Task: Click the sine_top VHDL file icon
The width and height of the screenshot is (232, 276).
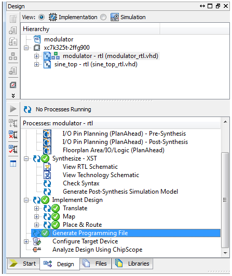Action: tap(47, 64)
